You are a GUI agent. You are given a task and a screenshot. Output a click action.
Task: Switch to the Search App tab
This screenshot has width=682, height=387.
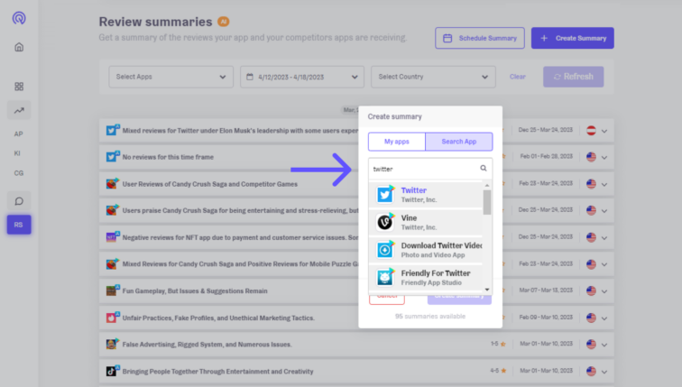click(459, 142)
